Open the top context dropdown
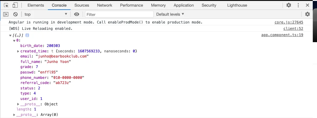317x118 pixels. (46, 14)
